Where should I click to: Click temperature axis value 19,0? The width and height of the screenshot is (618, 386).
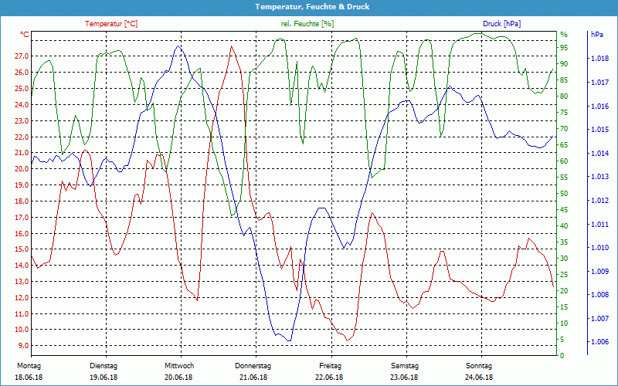22,185
